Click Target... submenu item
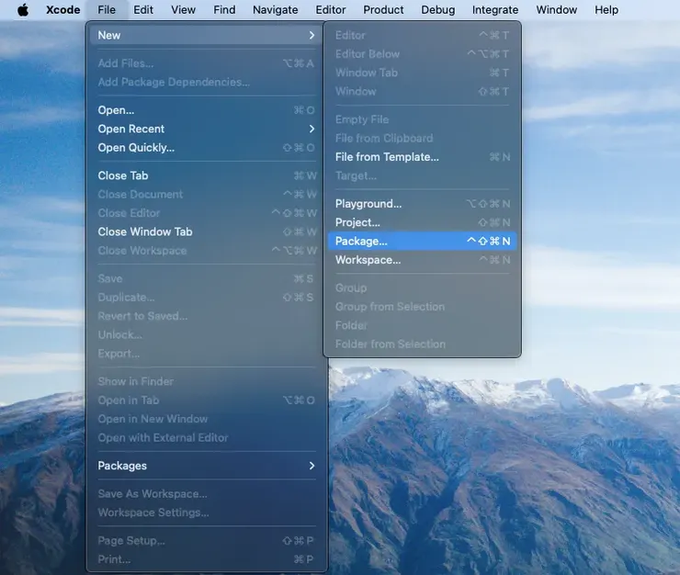This screenshot has width=680, height=575. [423, 175]
